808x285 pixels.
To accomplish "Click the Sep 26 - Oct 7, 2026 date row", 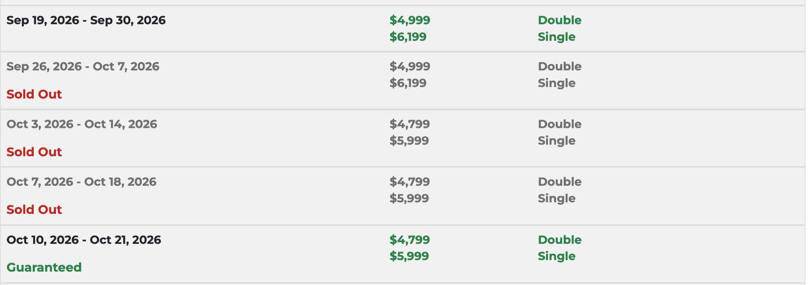I will (x=83, y=66).
